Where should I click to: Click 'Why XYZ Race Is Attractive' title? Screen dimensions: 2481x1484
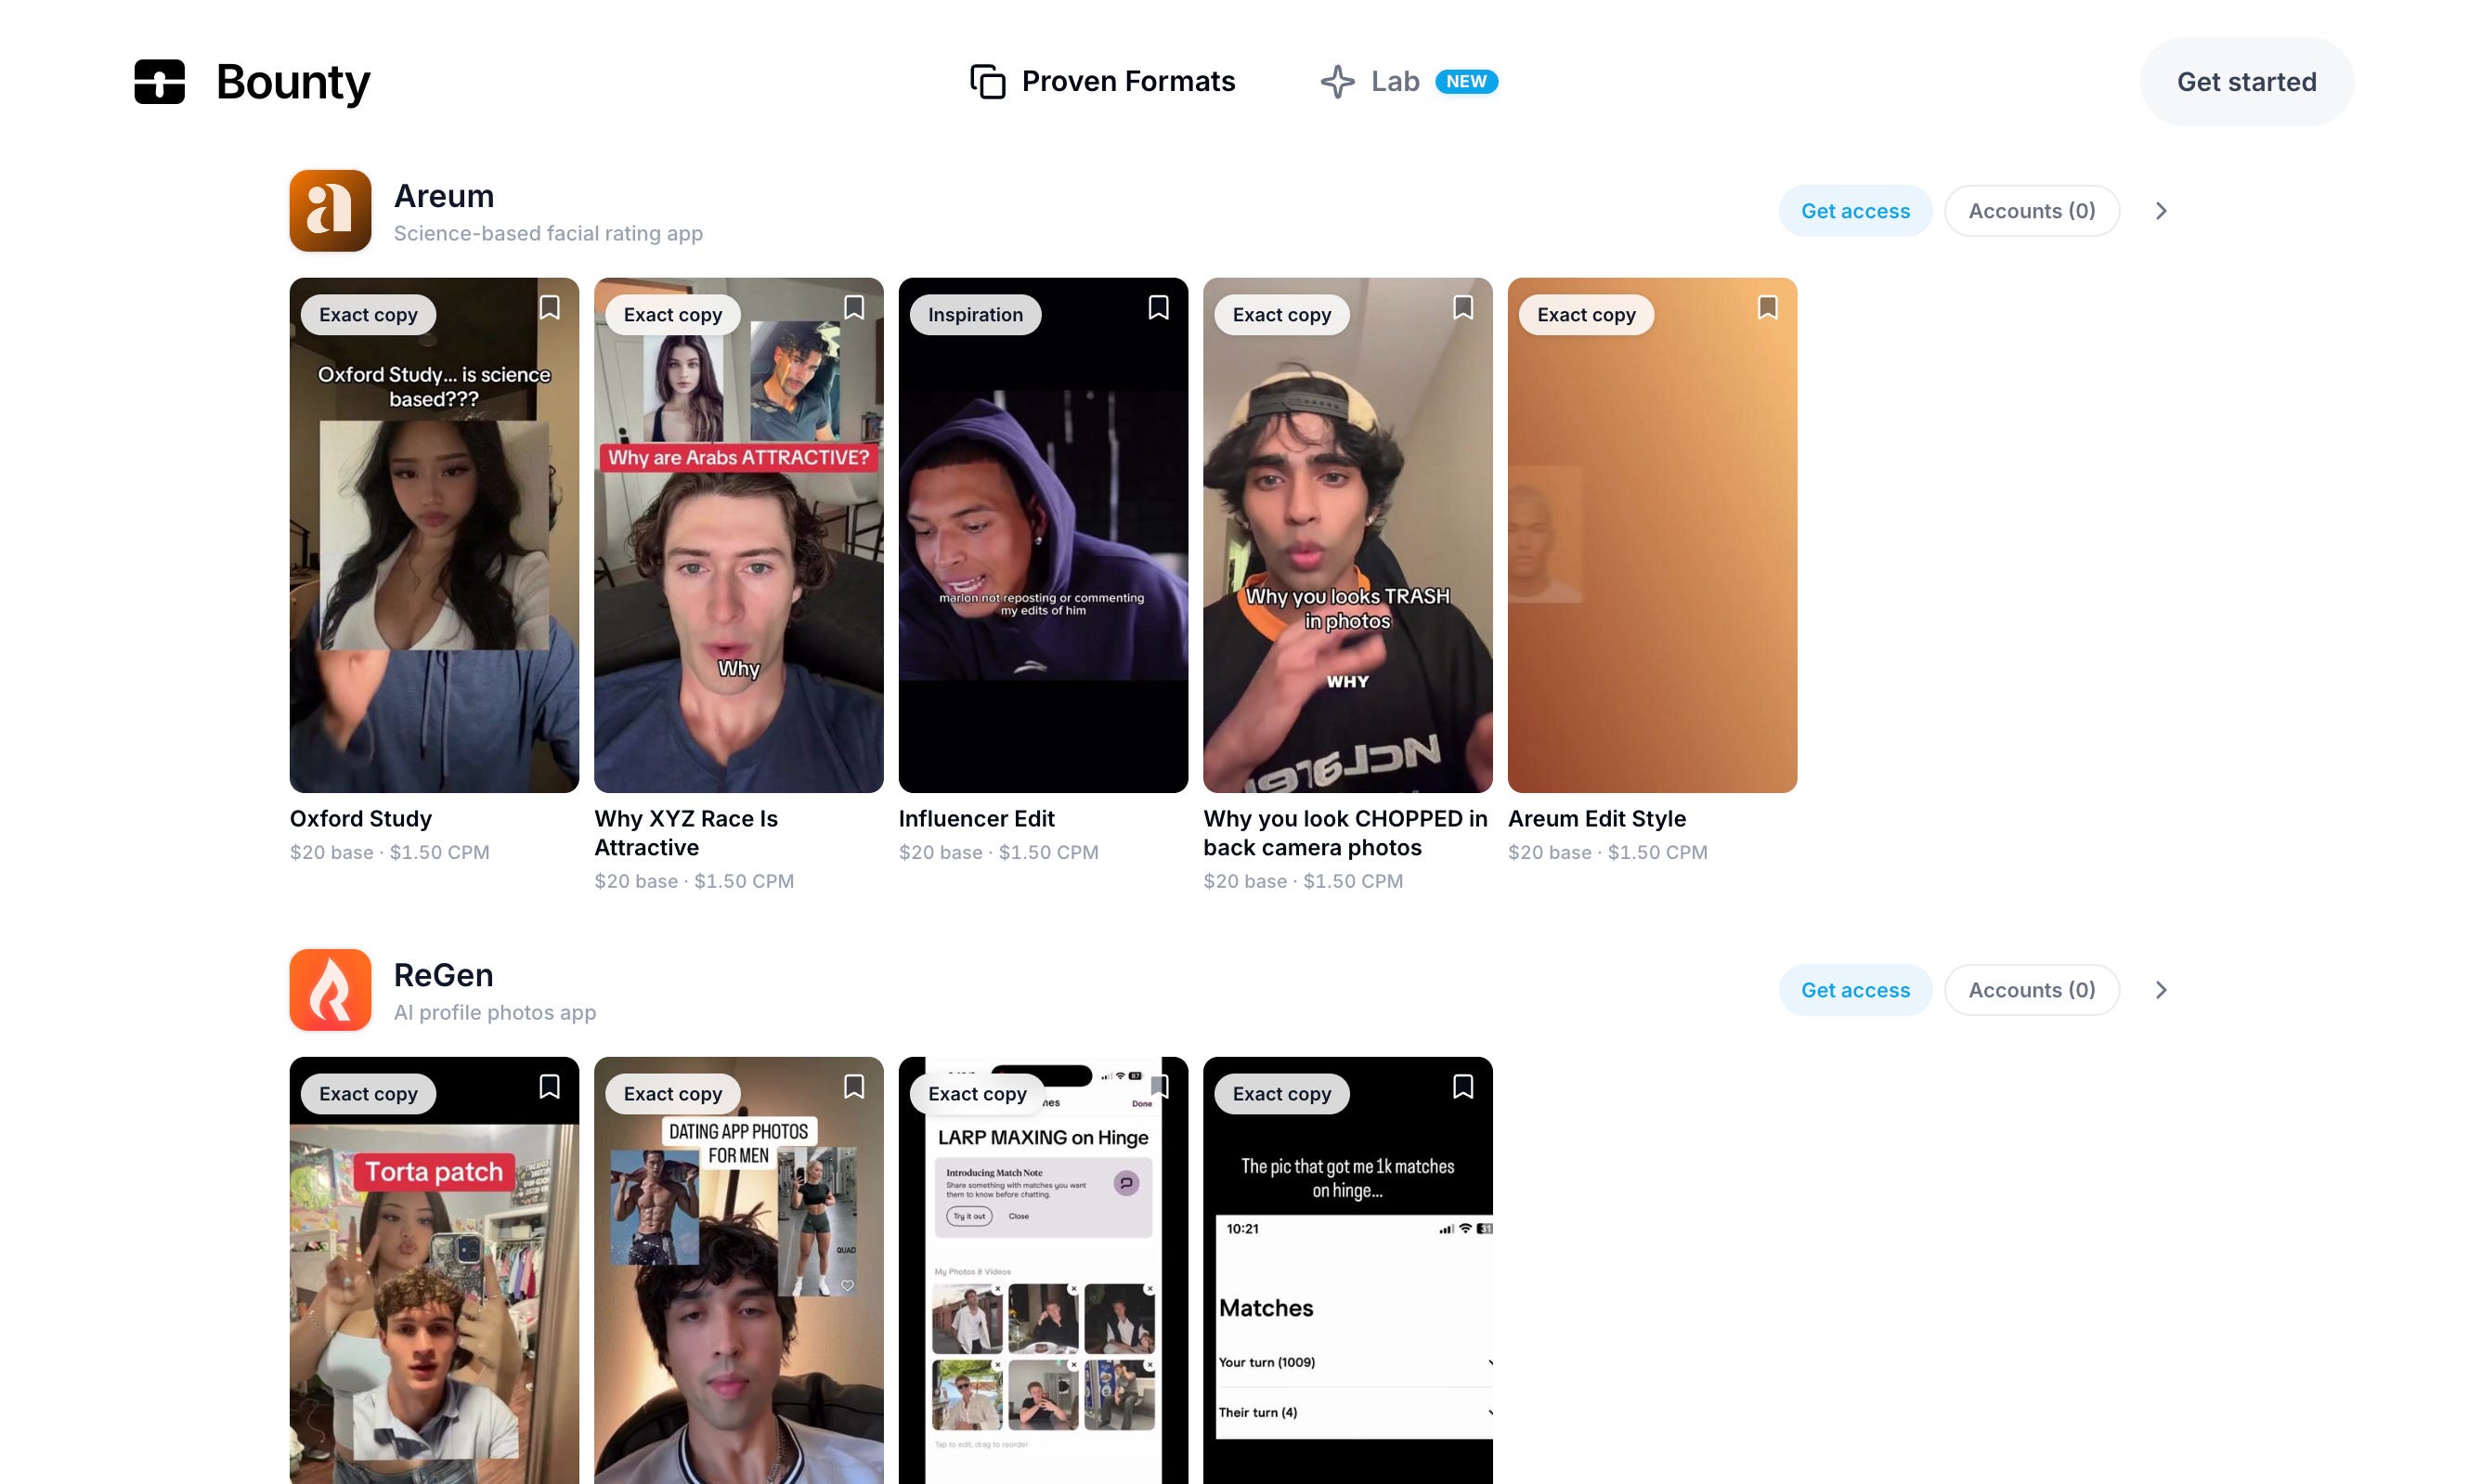[x=687, y=833]
